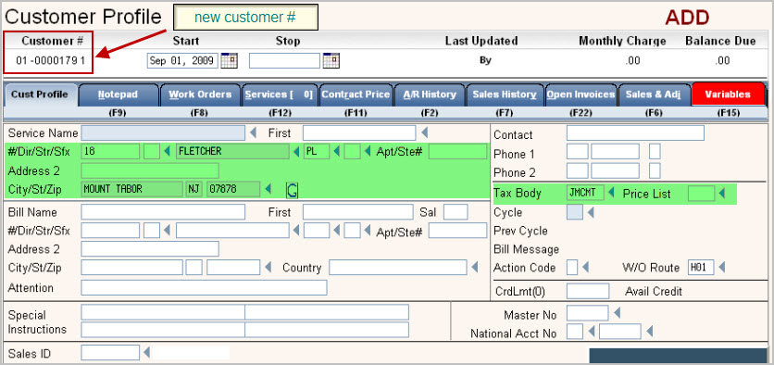Click the Cycle input field
The height and width of the screenshot is (365, 774).
pyautogui.click(x=575, y=212)
